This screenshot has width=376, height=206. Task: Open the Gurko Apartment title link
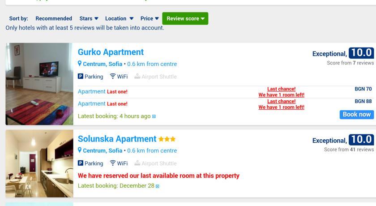coord(111,52)
